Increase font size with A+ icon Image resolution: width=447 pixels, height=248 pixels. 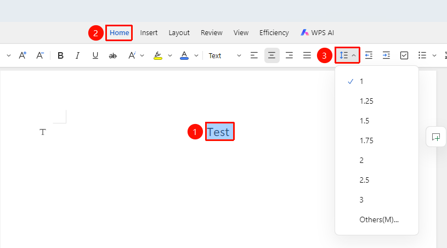22,55
